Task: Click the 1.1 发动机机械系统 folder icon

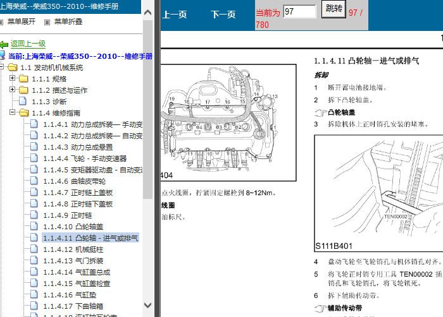Action: pos(13,67)
